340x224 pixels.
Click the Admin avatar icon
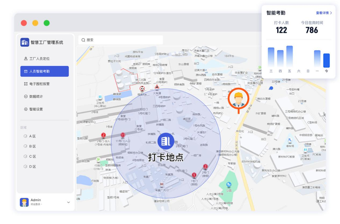(x=24, y=202)
